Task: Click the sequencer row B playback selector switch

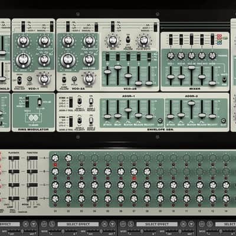Action: click(x=14, y=172)
